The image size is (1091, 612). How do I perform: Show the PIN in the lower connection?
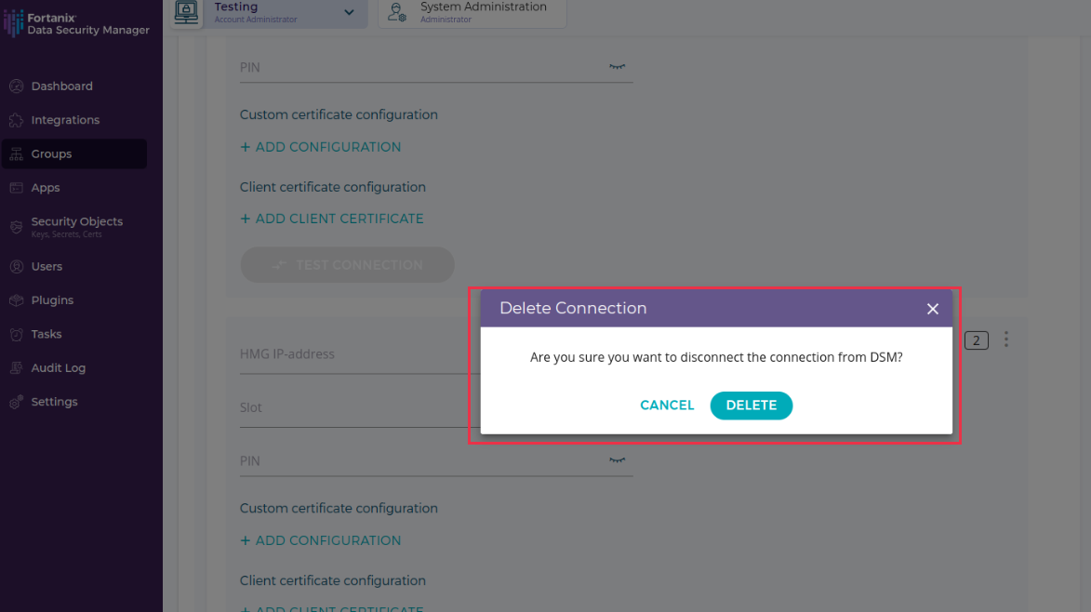(x=618, y=460)
